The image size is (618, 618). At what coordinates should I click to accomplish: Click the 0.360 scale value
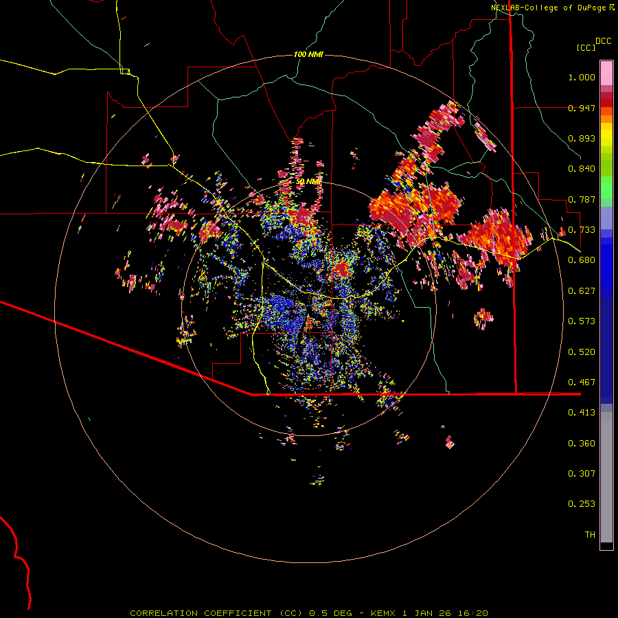(x=582, y=444)
